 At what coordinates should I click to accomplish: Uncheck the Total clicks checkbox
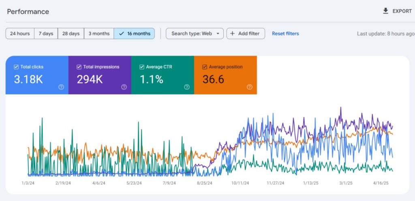(16, 67)
